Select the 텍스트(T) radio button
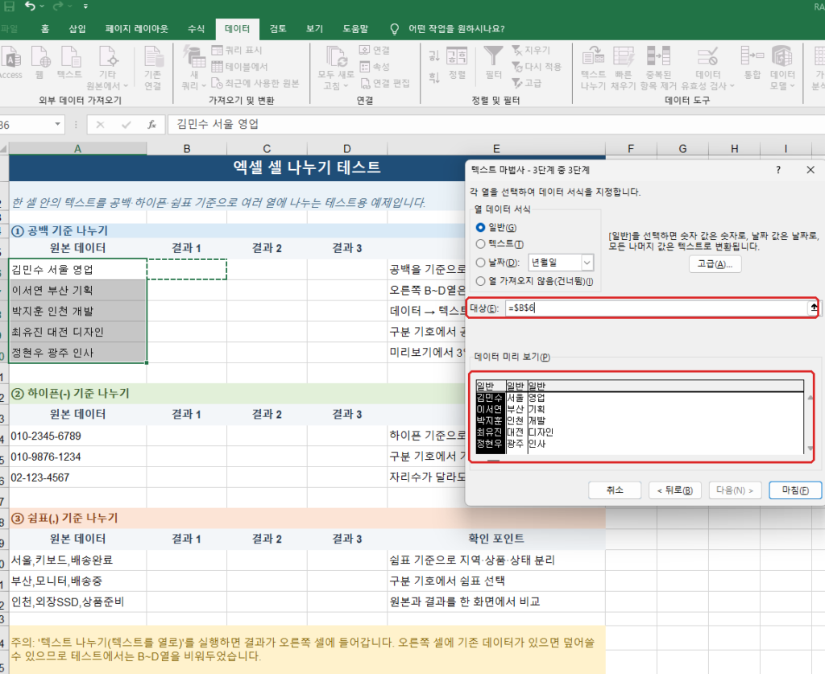Viewport: 825px width, 674px height. [x=480, y=244]
